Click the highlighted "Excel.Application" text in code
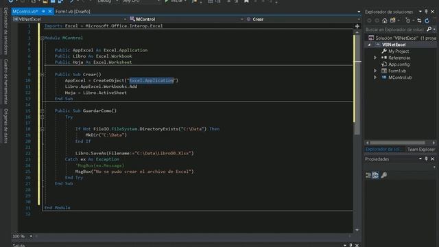This screenshot has width=439, height=247. tap(151, 80)
